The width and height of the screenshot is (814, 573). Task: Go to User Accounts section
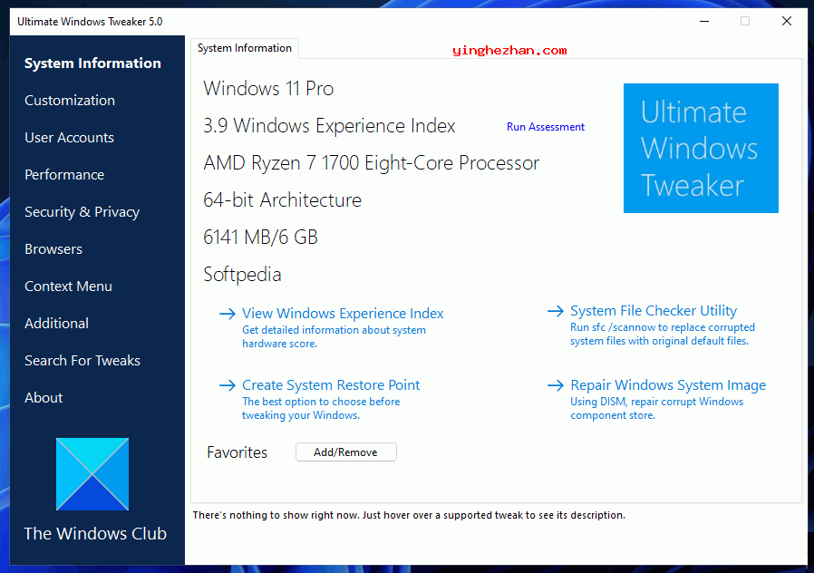[69, 138]
